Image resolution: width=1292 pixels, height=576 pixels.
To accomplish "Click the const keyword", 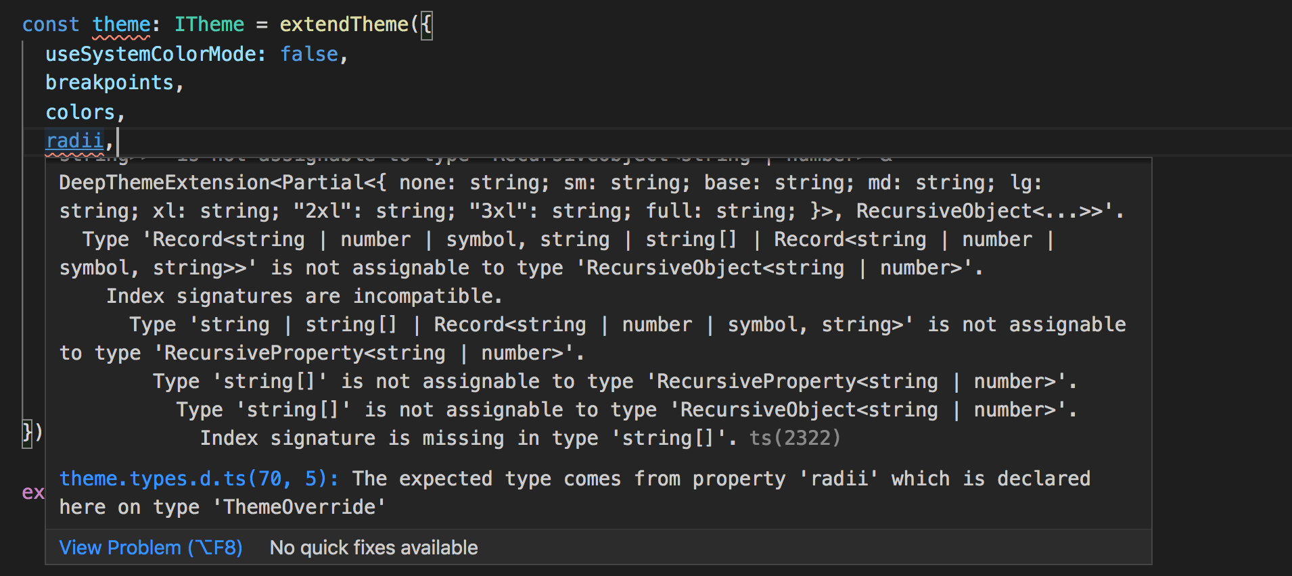I will (51, 25).
